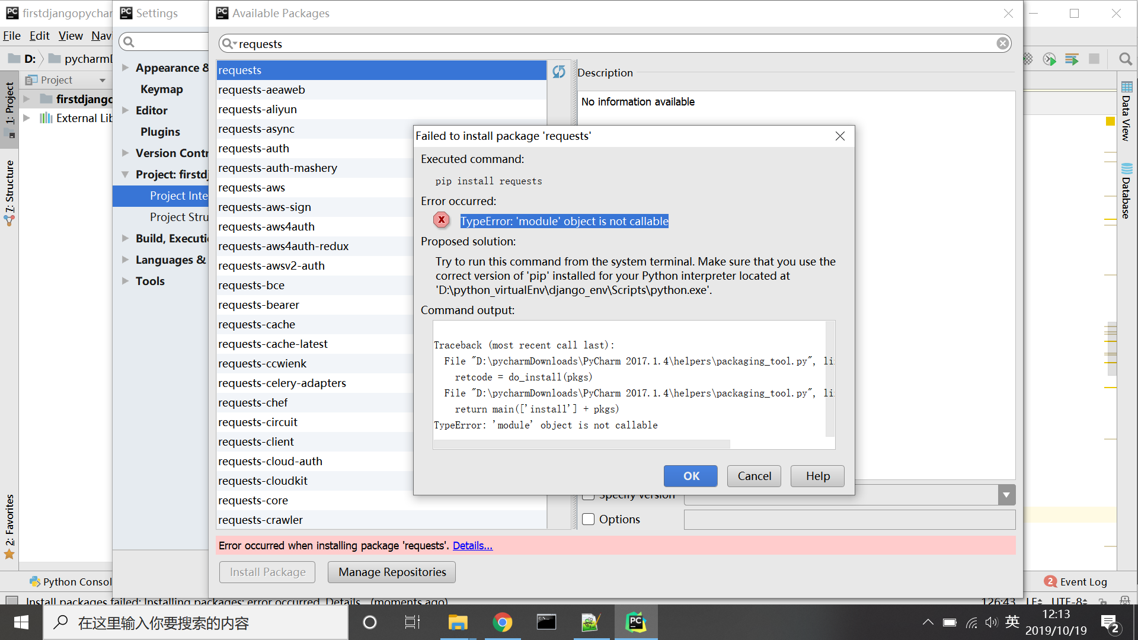Expand Appearance & Behavior settings
The height and width of the screenshot is (640, 1138).
(x=125, y=68)
